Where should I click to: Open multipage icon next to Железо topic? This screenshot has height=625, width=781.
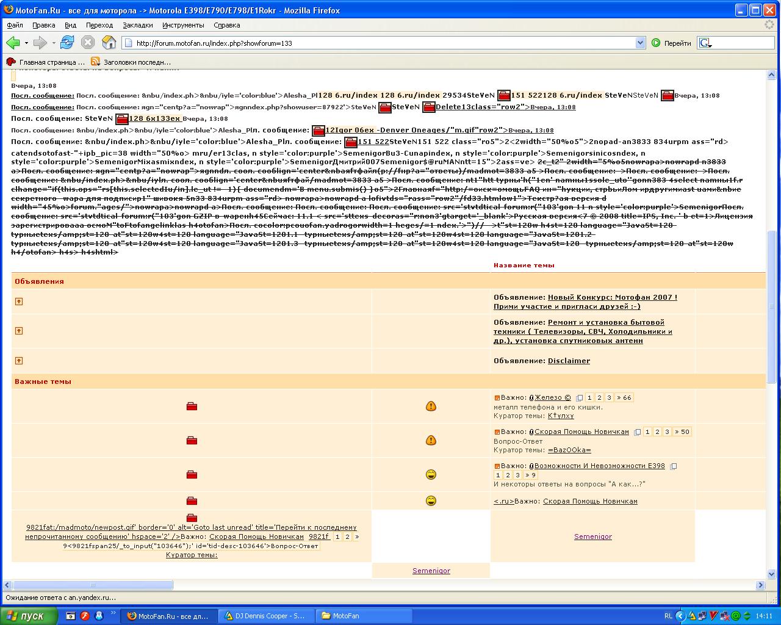tap(579, 398)
